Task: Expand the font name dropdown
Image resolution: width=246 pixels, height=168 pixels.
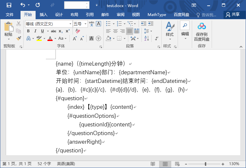Action: (70, 24)
